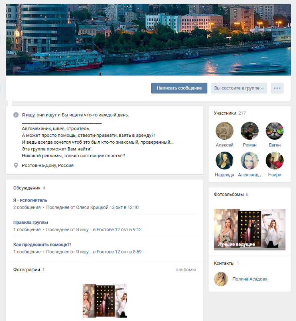296x321 pixels.
Task: Click the '2 сообщения' count text
Action: click(27, 207)
